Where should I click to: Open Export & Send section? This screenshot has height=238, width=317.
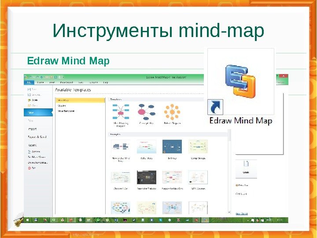(37, 137)
